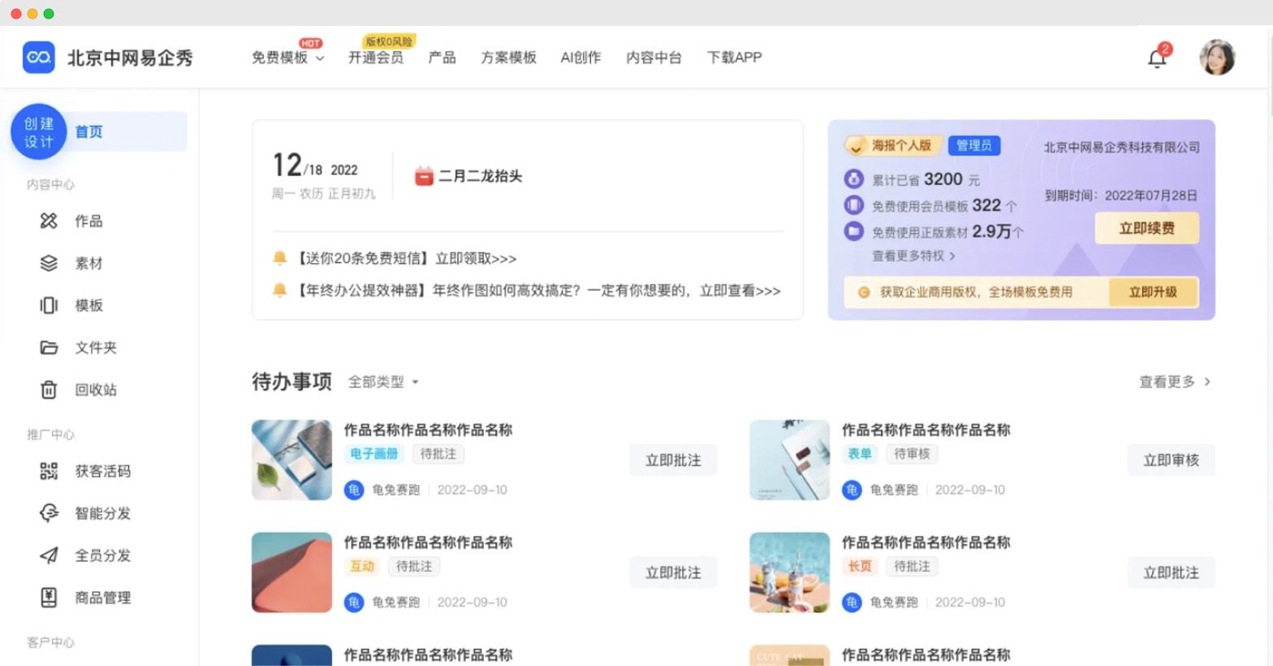The width and height of the screenshot is (1273, 666).
Task: Select the 获客活码 QR code icon
Action: [49, 471]
